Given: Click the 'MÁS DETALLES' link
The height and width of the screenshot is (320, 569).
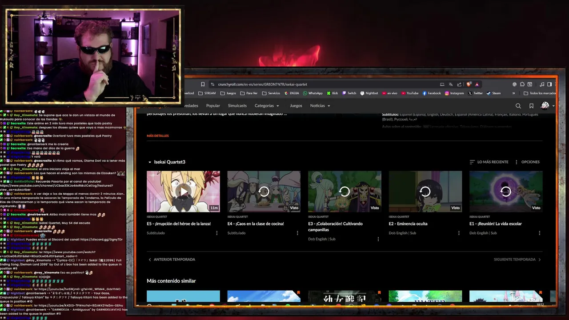Looking at the screenshot, I should [x=158, y=136].
